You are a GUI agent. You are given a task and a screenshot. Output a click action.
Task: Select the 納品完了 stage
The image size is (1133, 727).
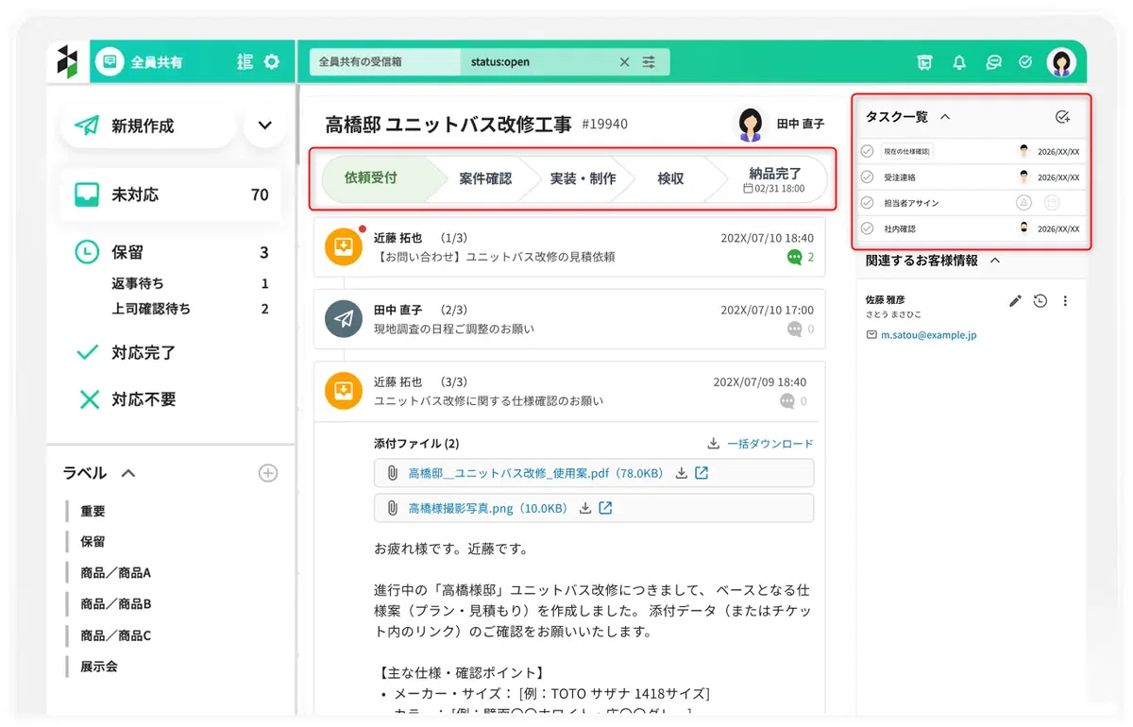coord(774,178)
